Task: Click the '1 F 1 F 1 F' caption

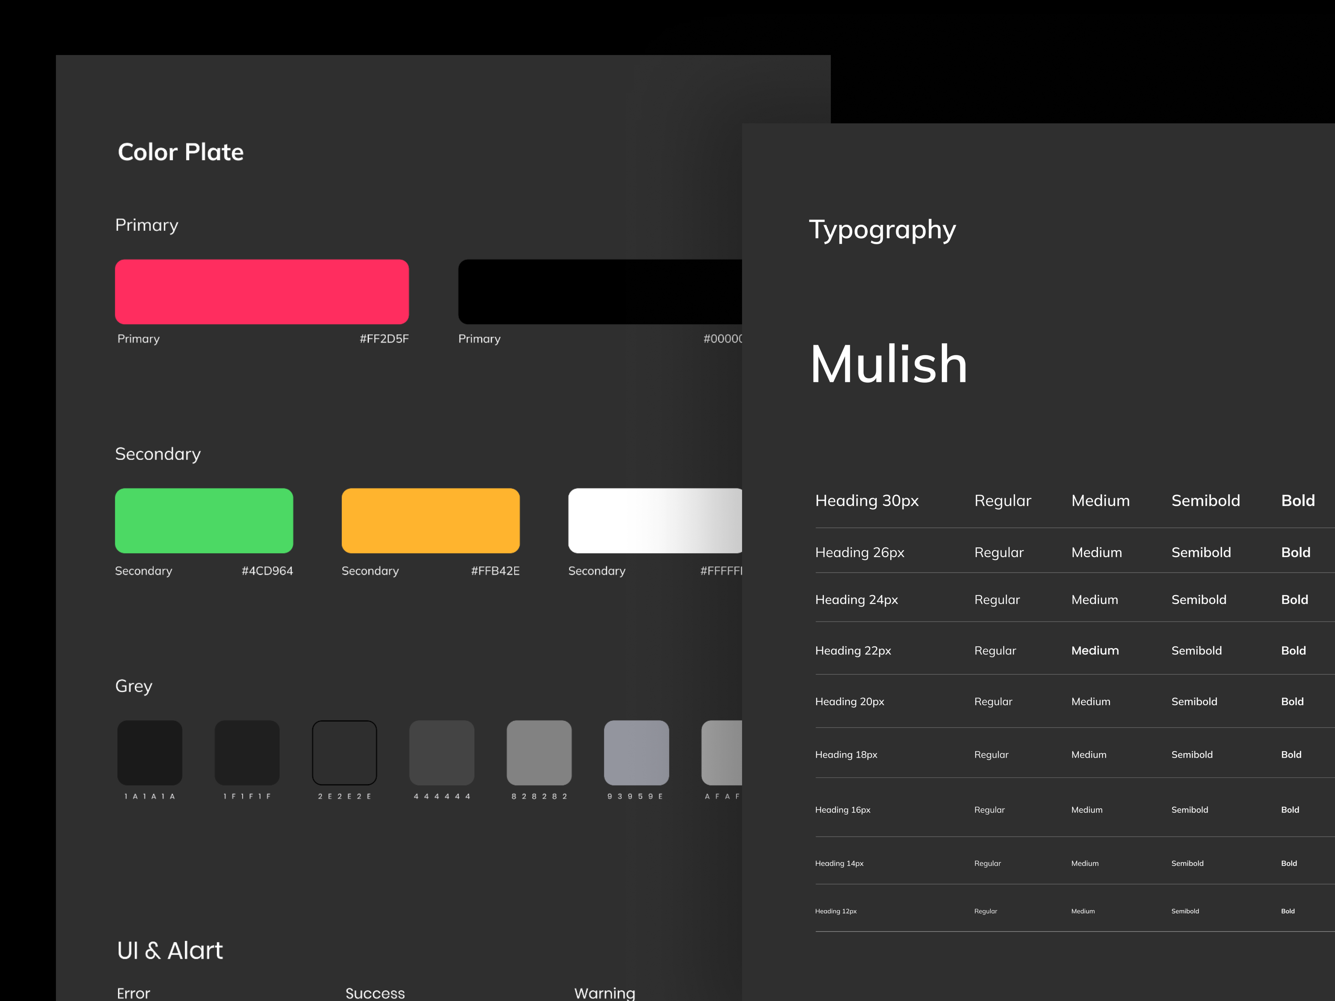Action: pyautogui.click(x=247, y=797)
